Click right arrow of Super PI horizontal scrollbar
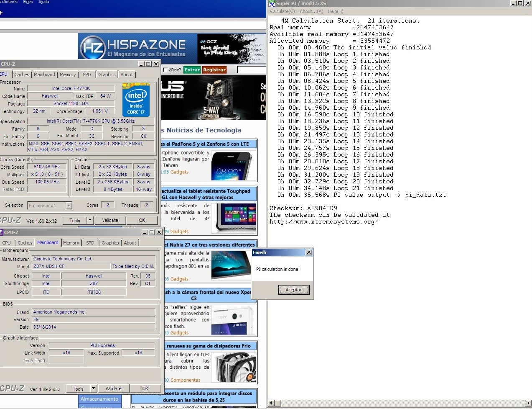The height and width of the screenshot is (409, 532). [x=529, y=403]
